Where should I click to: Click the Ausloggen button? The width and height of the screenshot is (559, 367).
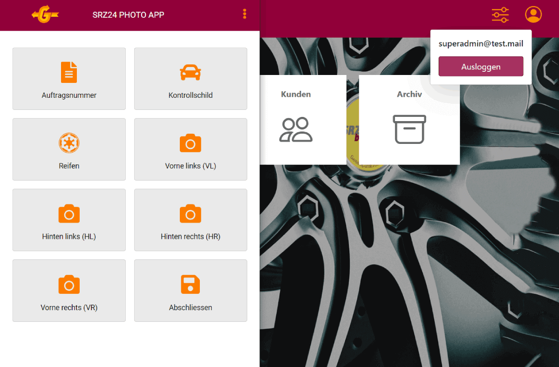pyautogui.click(x=481, y=67)
